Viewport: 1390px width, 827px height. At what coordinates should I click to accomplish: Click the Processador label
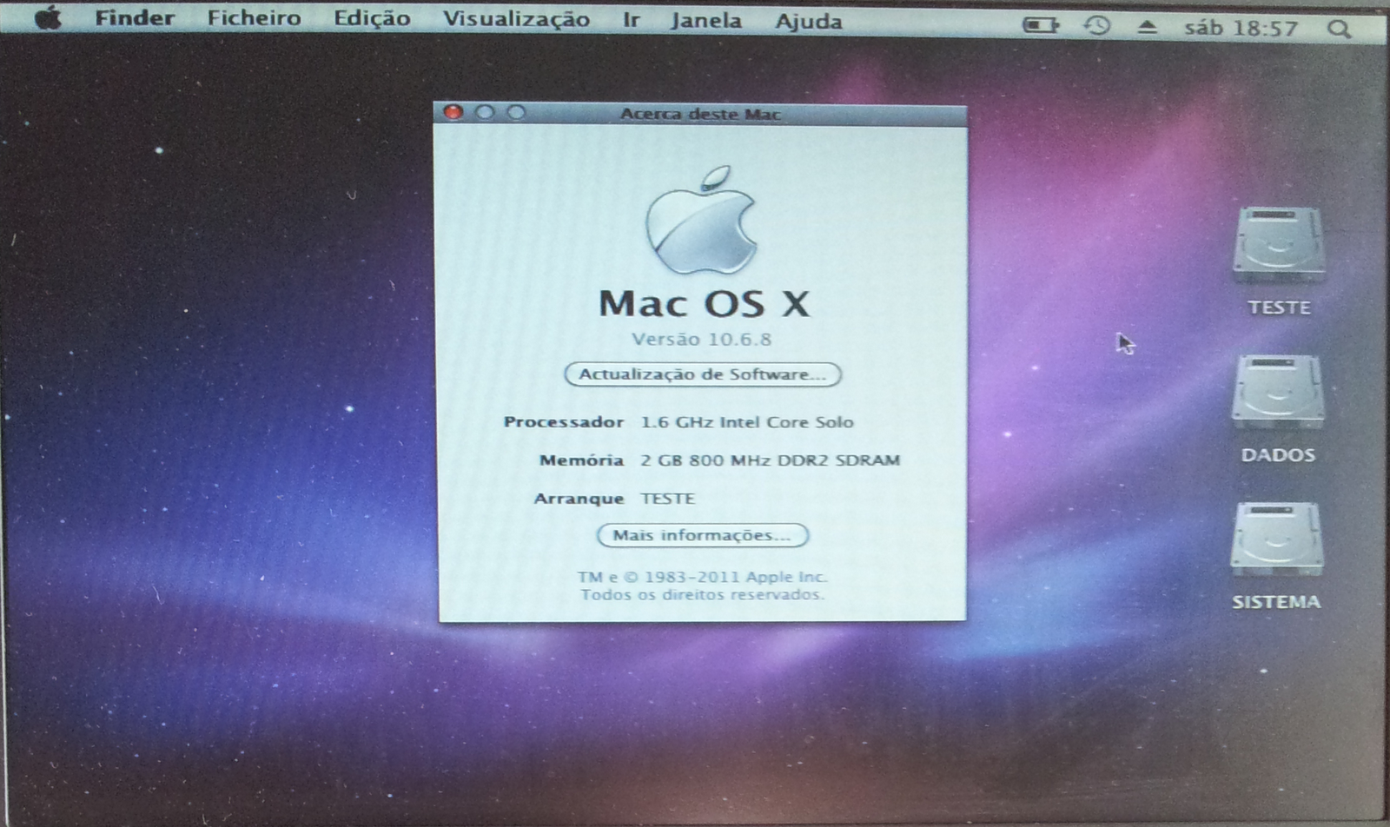tap(564, 422)
